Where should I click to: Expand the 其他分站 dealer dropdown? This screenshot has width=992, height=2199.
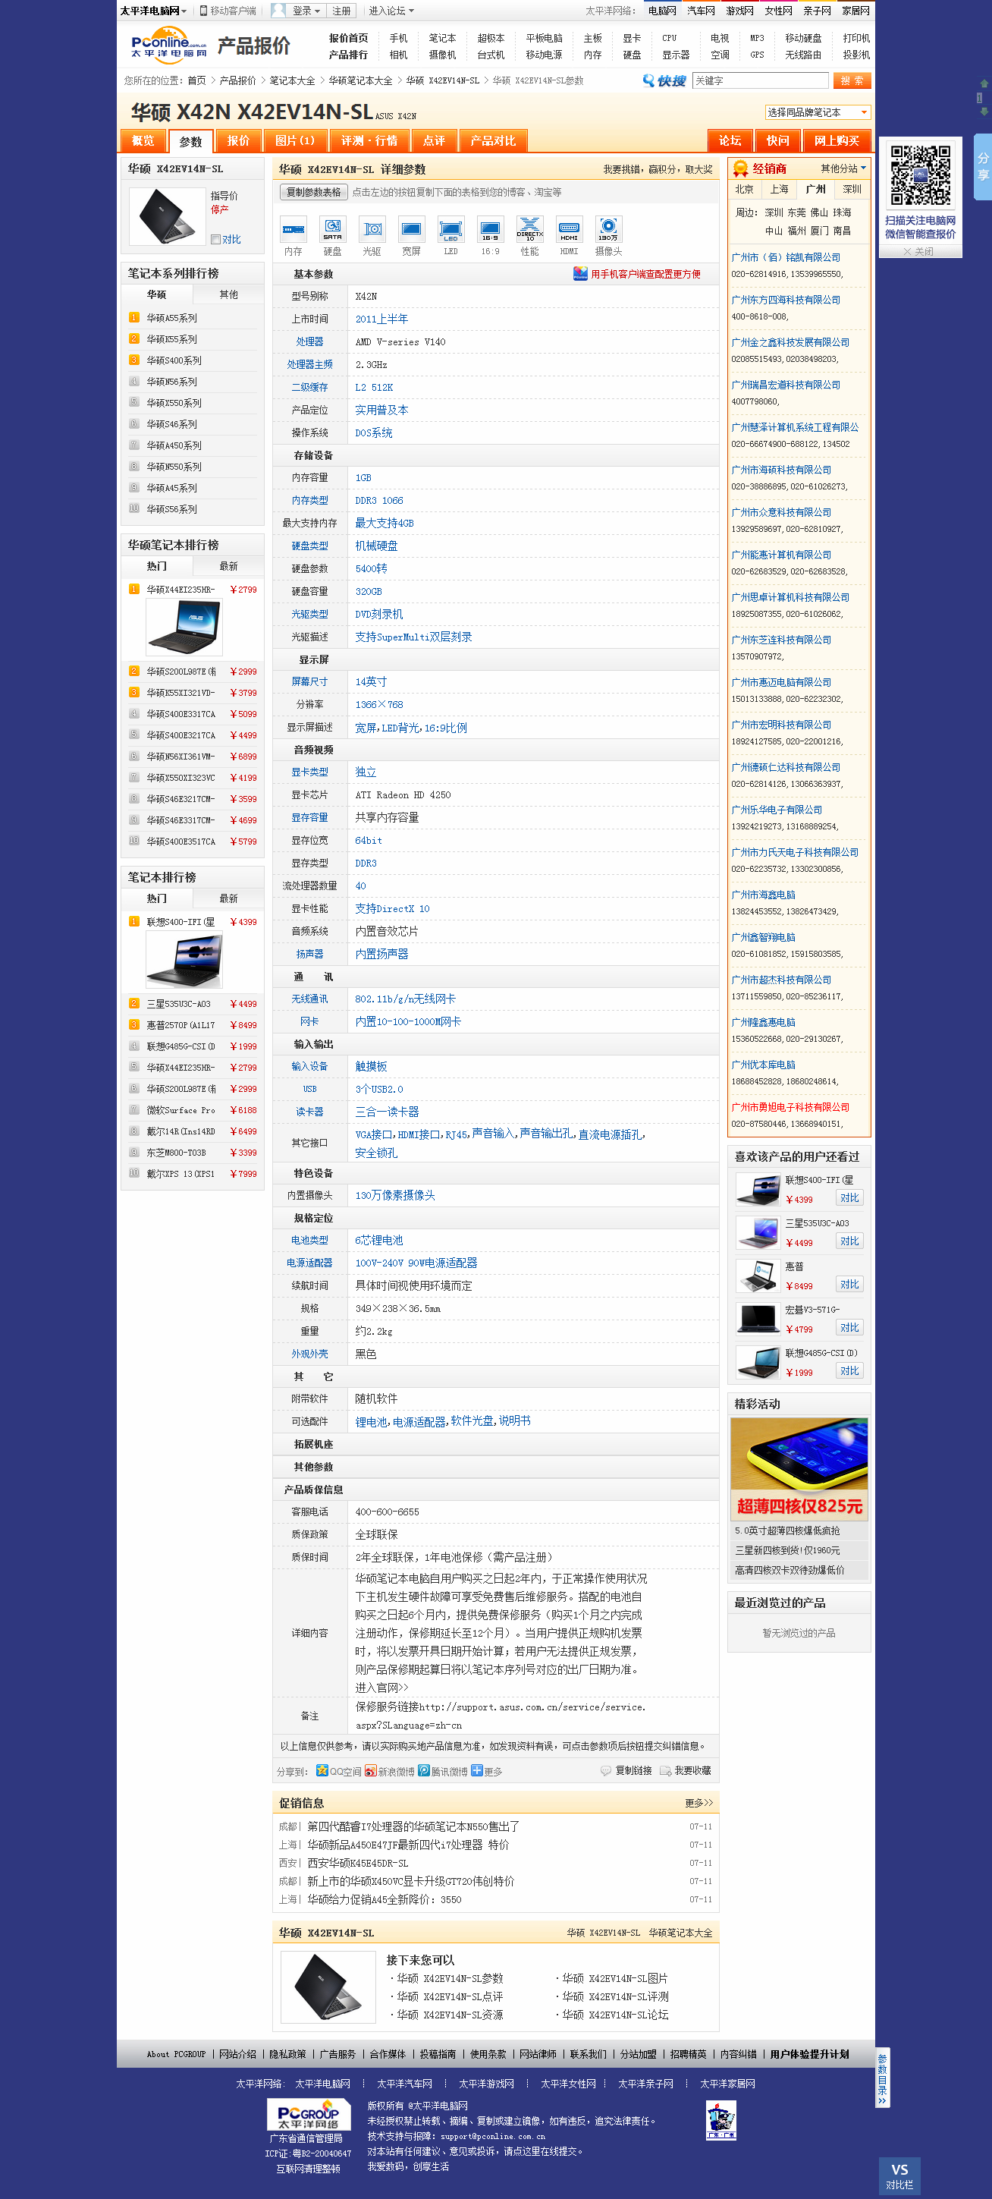point(843,168)
